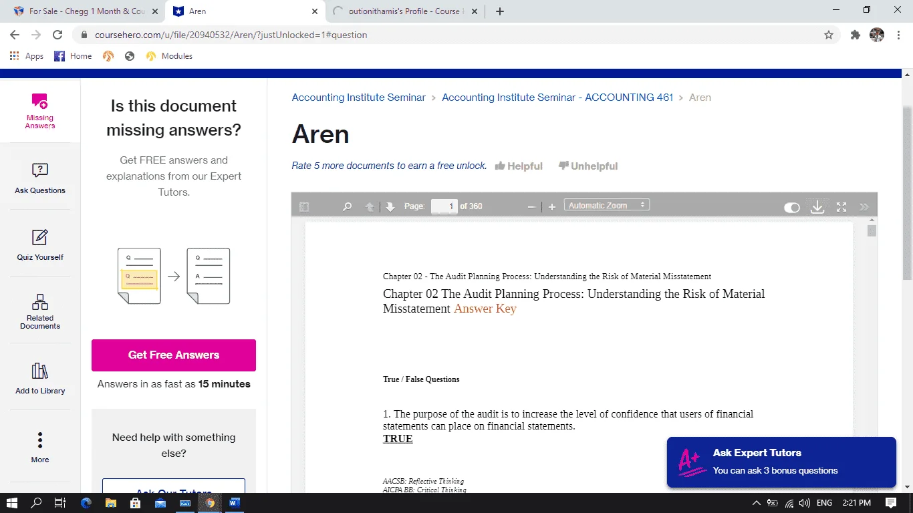
Task: Open the Ask Expert Tutors popup
Action: point(781,462)
